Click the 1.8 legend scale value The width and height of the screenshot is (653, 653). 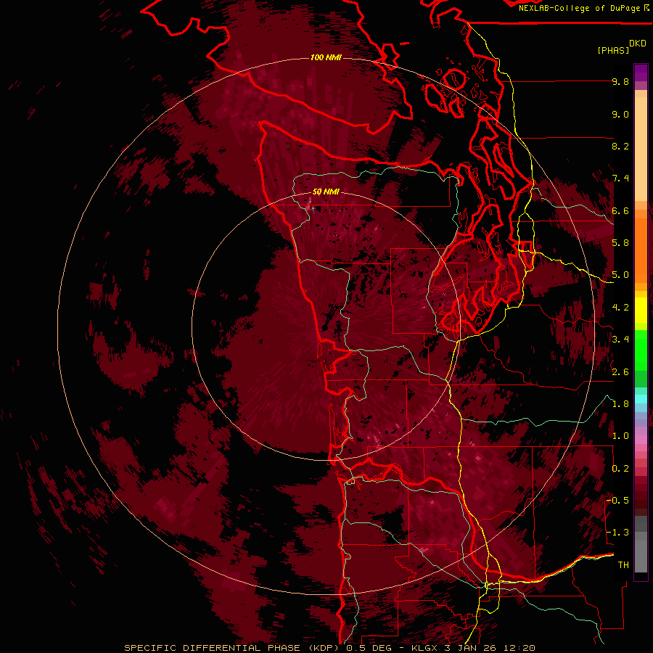[x=620, y=404]
